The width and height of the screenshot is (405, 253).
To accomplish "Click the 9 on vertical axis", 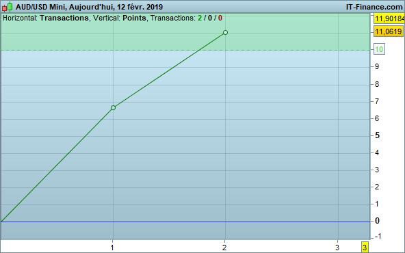I will pyautogui.click(x=377, y=66).
